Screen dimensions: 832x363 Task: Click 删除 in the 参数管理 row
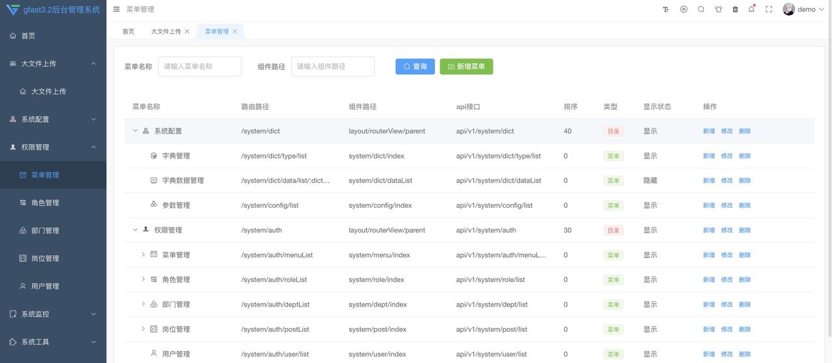[x=745, y=205]
